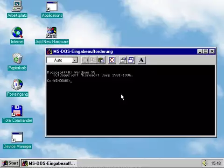Maximize the MS-DOS prompt window
This screenshot has width=224, height=168.
(x=205, y=51)
